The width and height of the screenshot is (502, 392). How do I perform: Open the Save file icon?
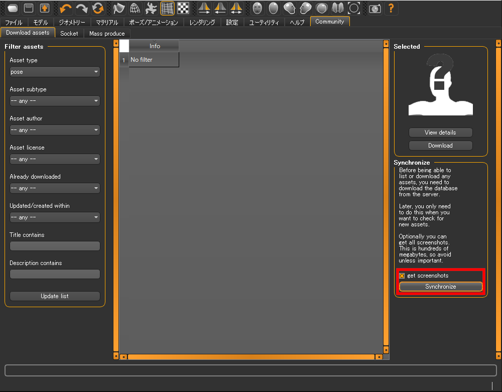(x=28, y=8)
